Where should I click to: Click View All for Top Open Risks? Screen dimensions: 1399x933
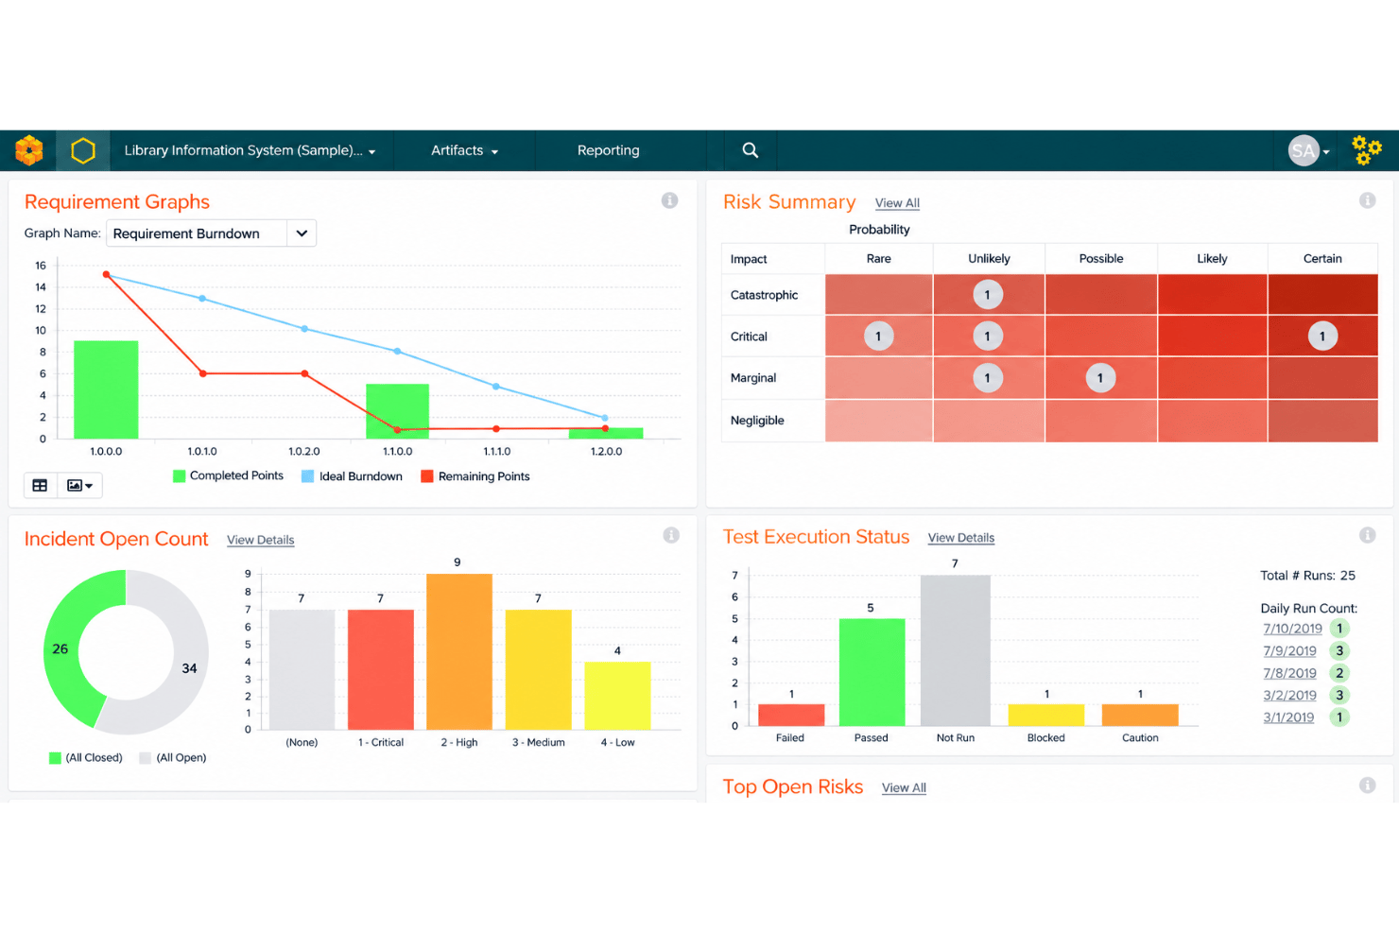point(904,787)
